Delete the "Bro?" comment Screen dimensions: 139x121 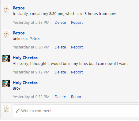pyautogui.click(x=60, y=97)
